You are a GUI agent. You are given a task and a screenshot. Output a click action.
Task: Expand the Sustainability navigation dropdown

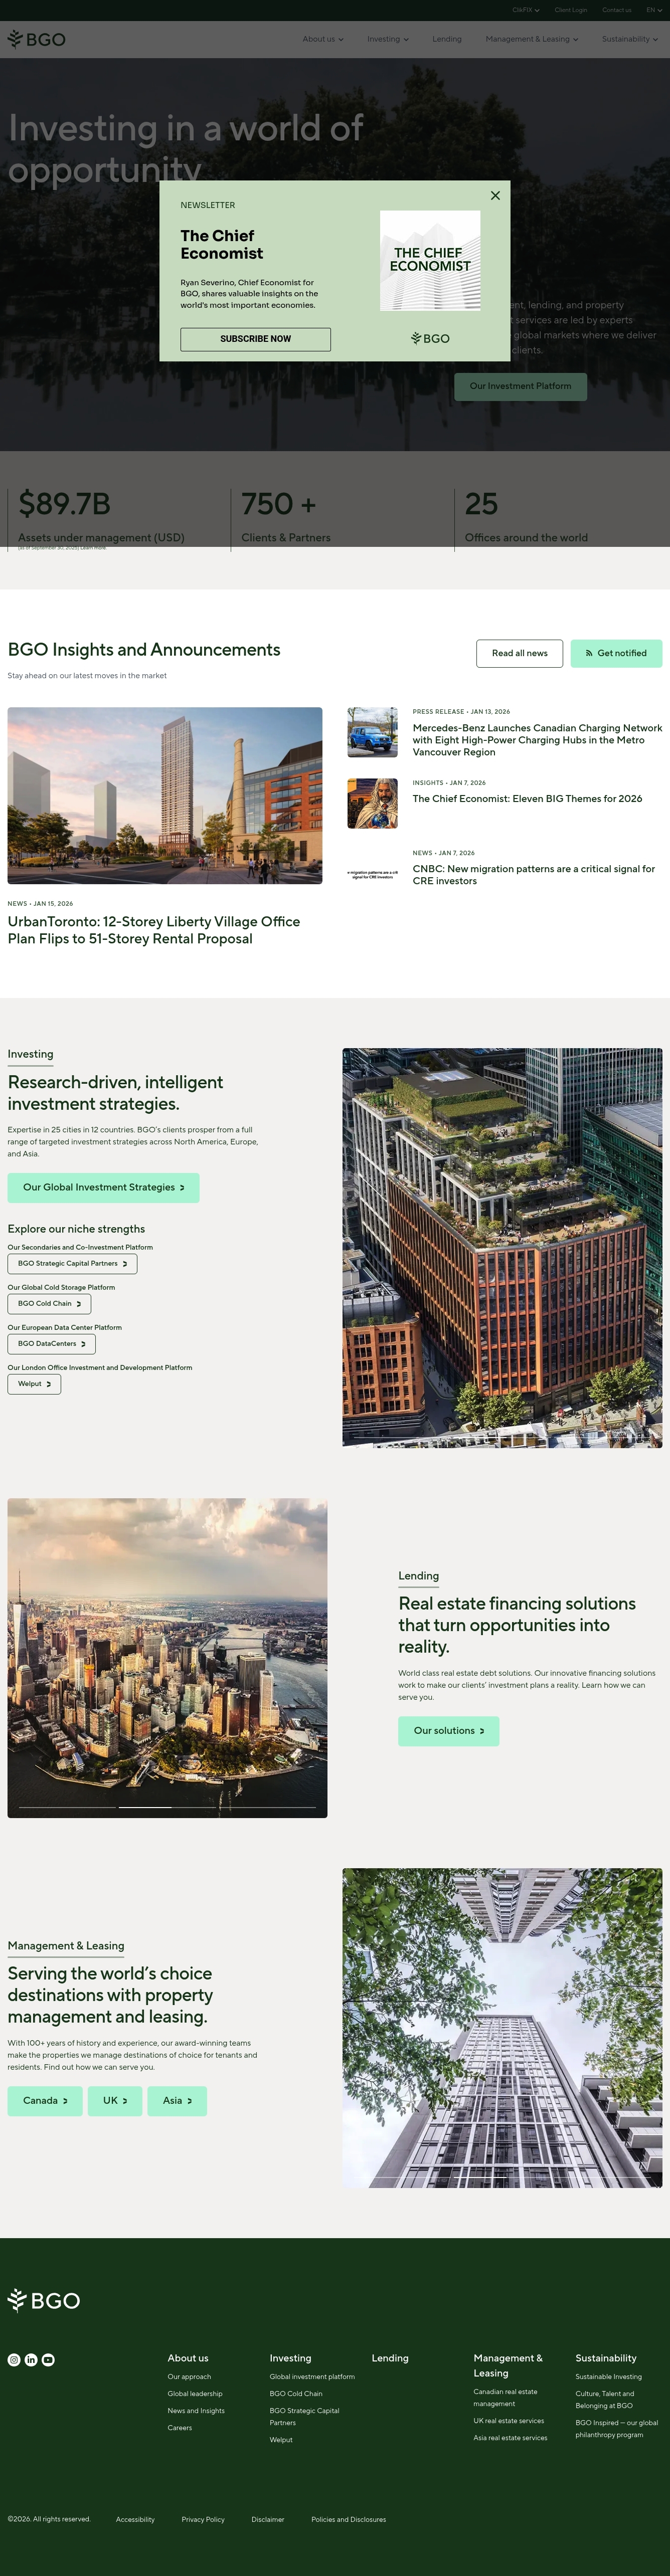coord(630,39)
